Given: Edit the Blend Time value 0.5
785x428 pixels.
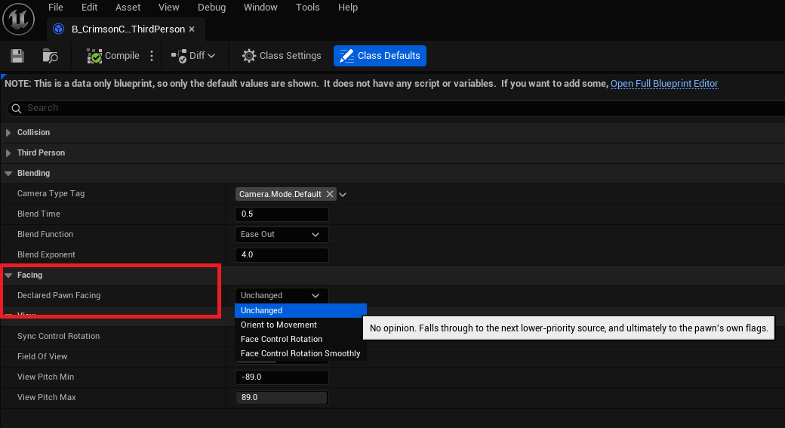Looking at the screenshot, I should 282,214.
